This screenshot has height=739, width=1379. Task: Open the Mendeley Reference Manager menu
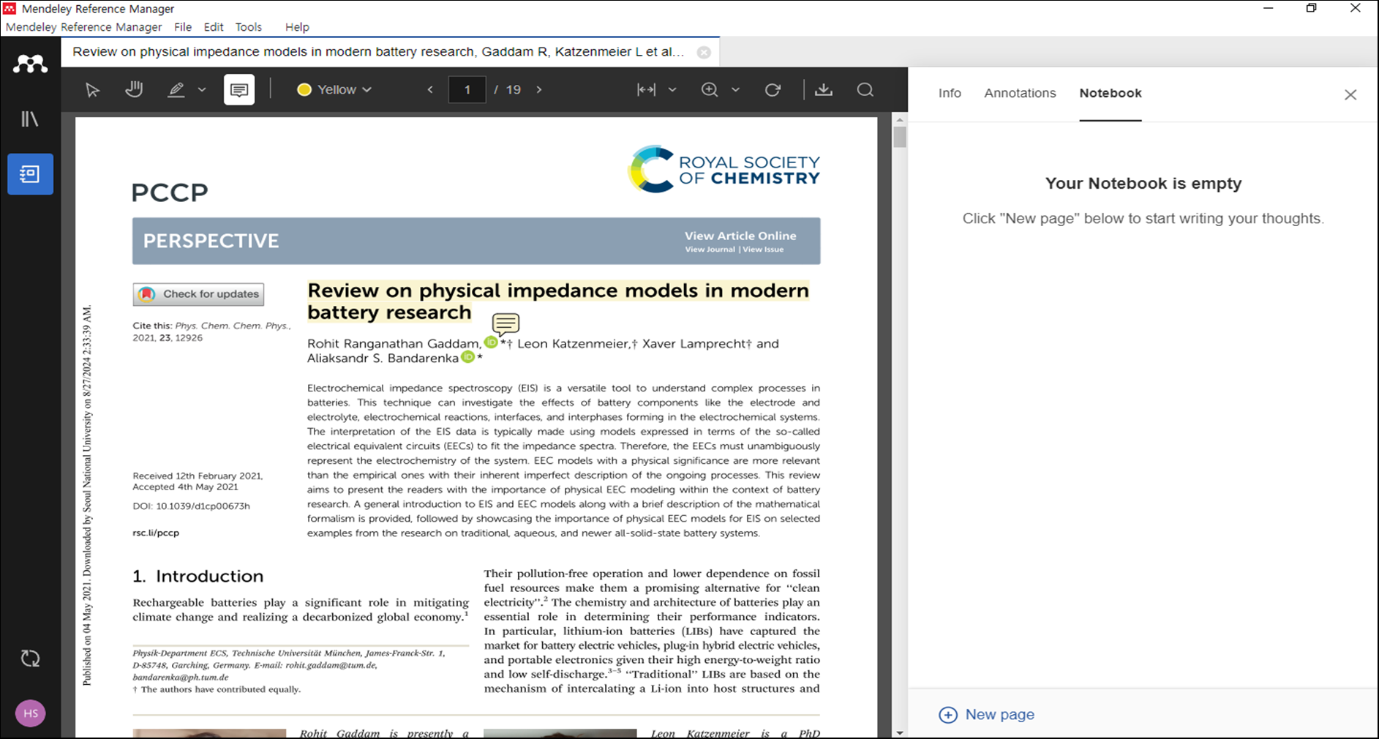pyautogui.click(x=83, y=27)
